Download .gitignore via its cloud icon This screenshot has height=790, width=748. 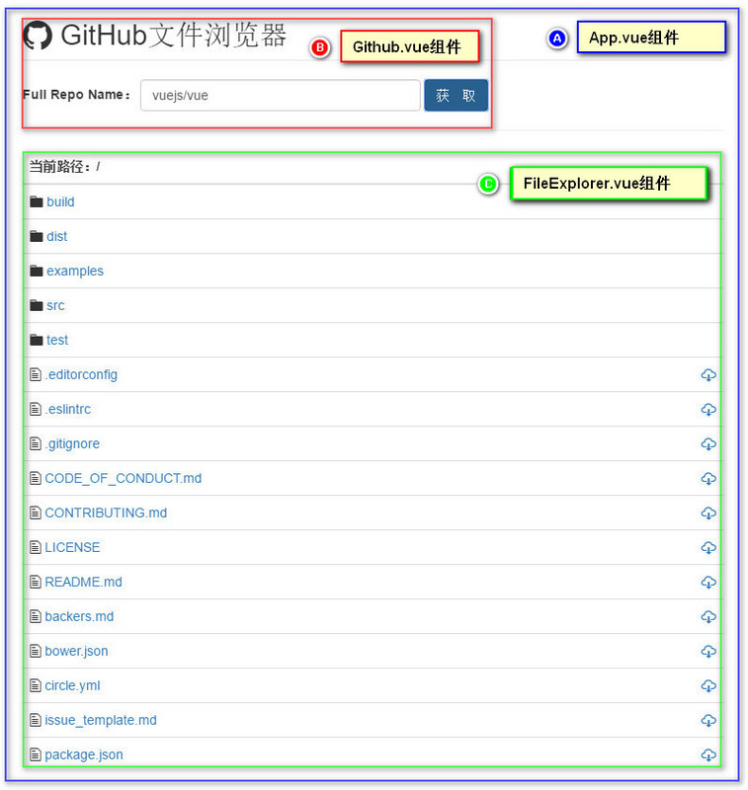(708, 443)
